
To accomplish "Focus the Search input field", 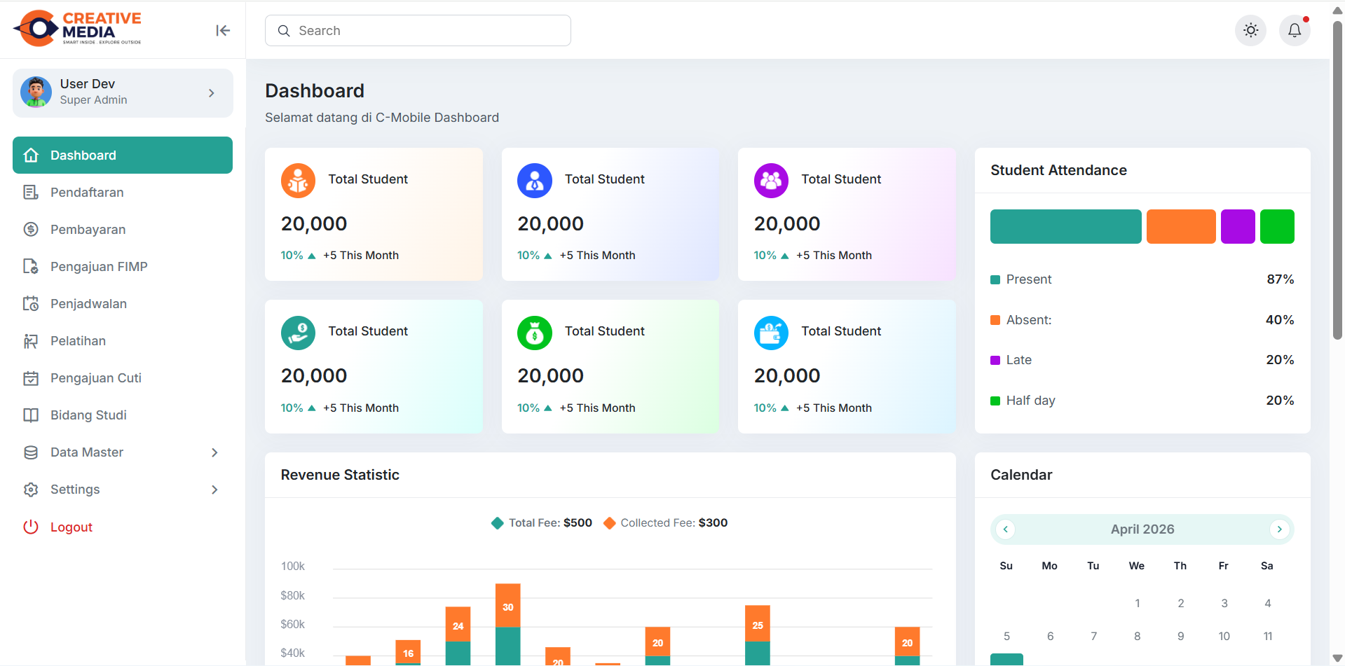I will click(x=418, y=31).
